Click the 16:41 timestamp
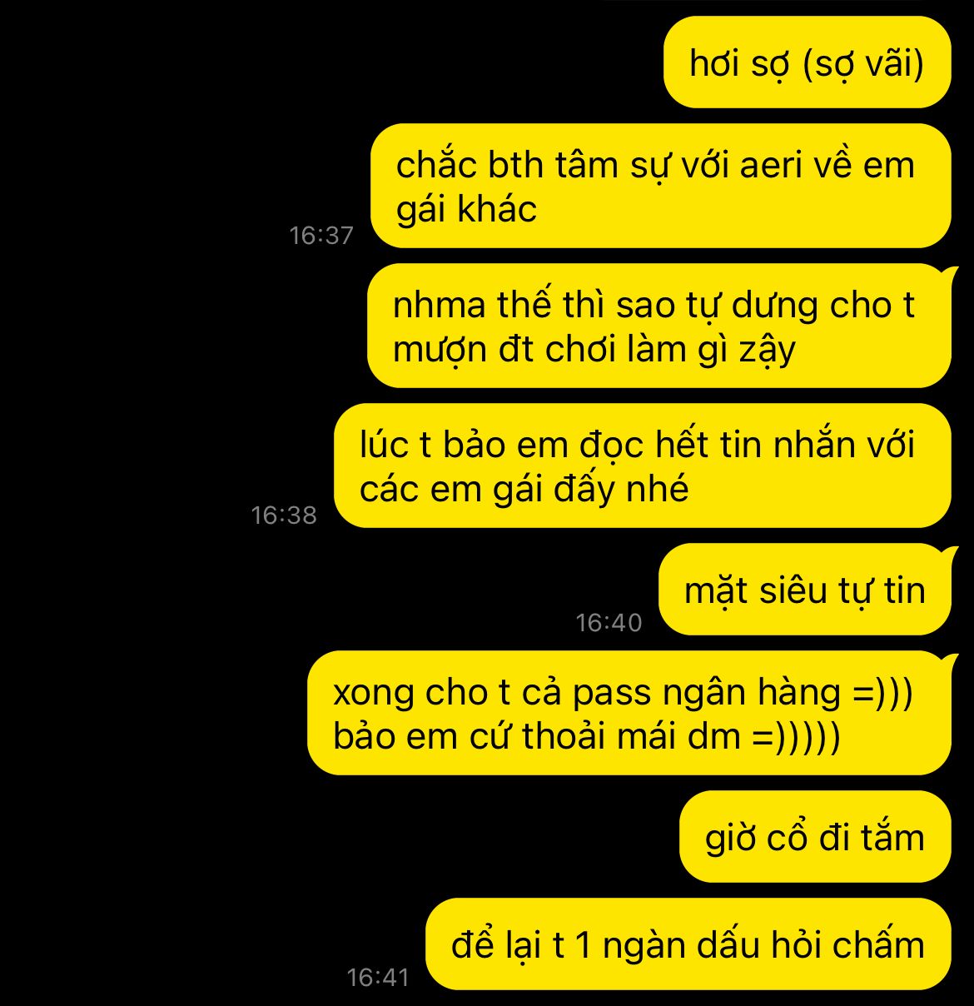This screenshot has height=1006, width=974. point(378,977)
